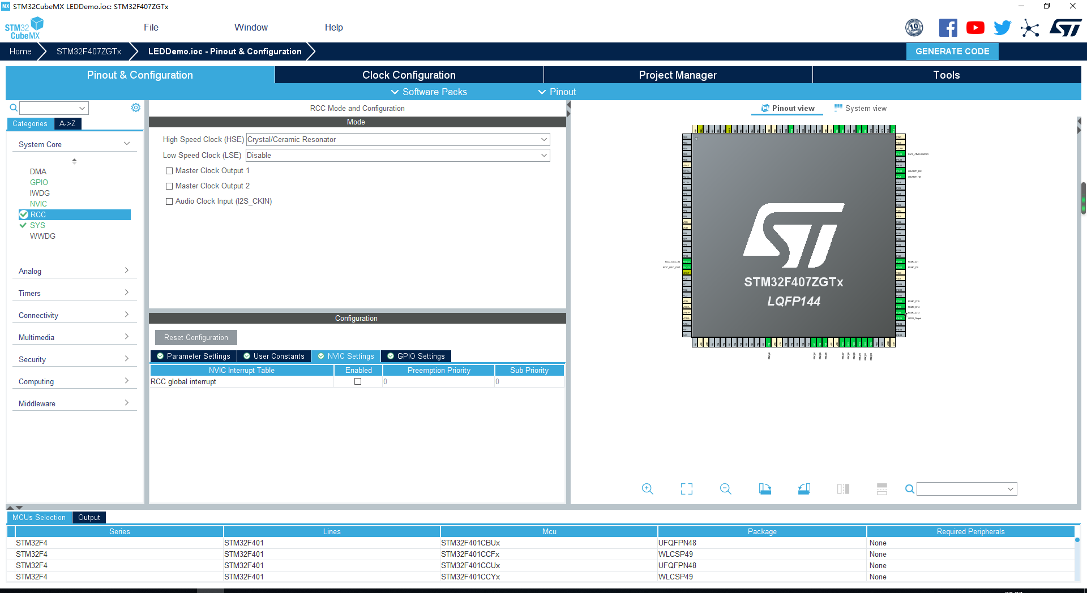Click the ST logo in header
Viewport: 1087px width, 593px height.
[x=1065, y=27]
